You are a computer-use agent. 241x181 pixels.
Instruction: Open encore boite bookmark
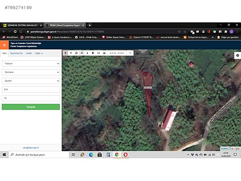168,37
